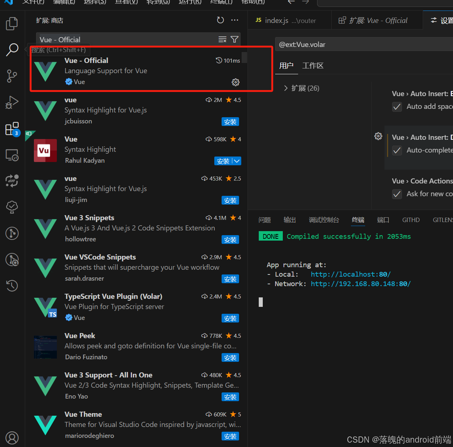Install Rahul Kadyan's Vue extension

click(223, 161)
